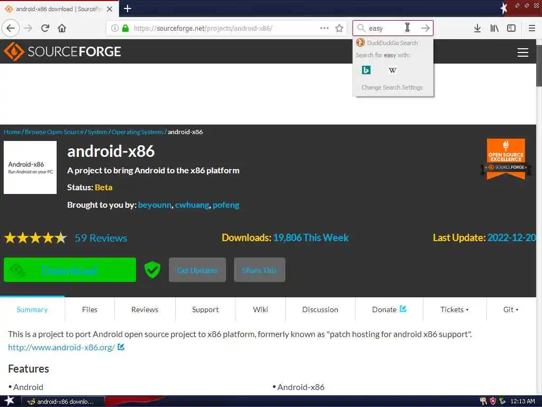Switch to the Discussion tab
Image resolution: width=542 pixels, height=407 pixels.
(x=320, y=309)
